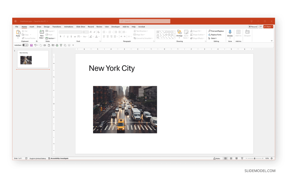Click the purple Save icon in quick access toolbar
The width and height of the screenshot is (287, 178).
(x=31, y=45)
